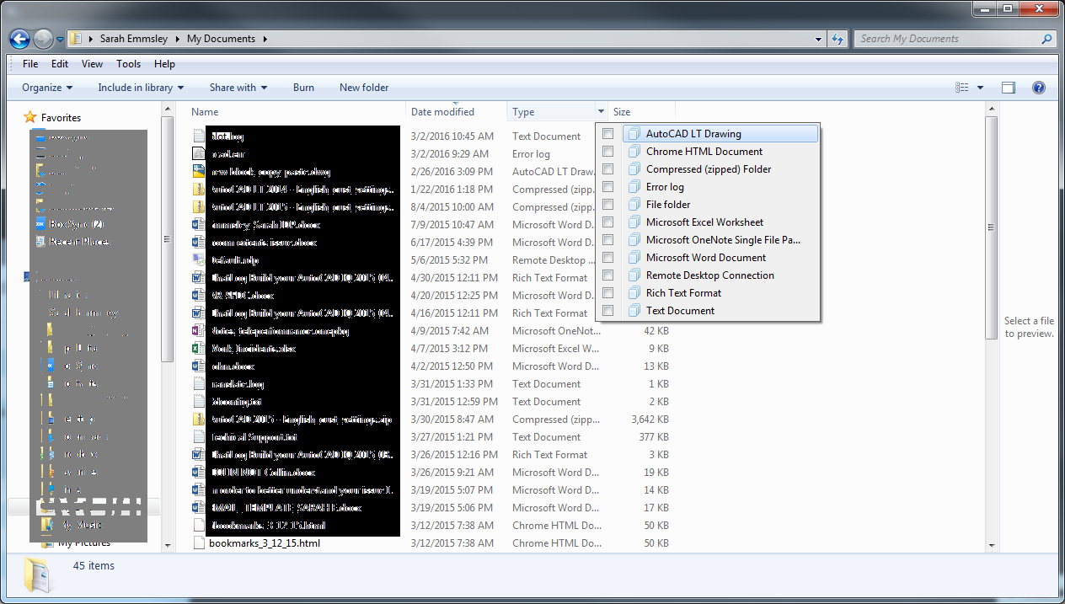Open the address bar previous locations dropdown
Image resolution: width=1065 pixels, height=604 pixels.
(x=819, y=39)
